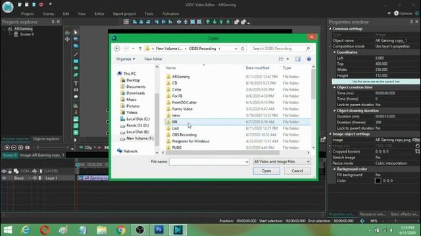This screenshot has height=236, width=421.
Task: Click Set the same size as parent button
Action: (376, 81)
